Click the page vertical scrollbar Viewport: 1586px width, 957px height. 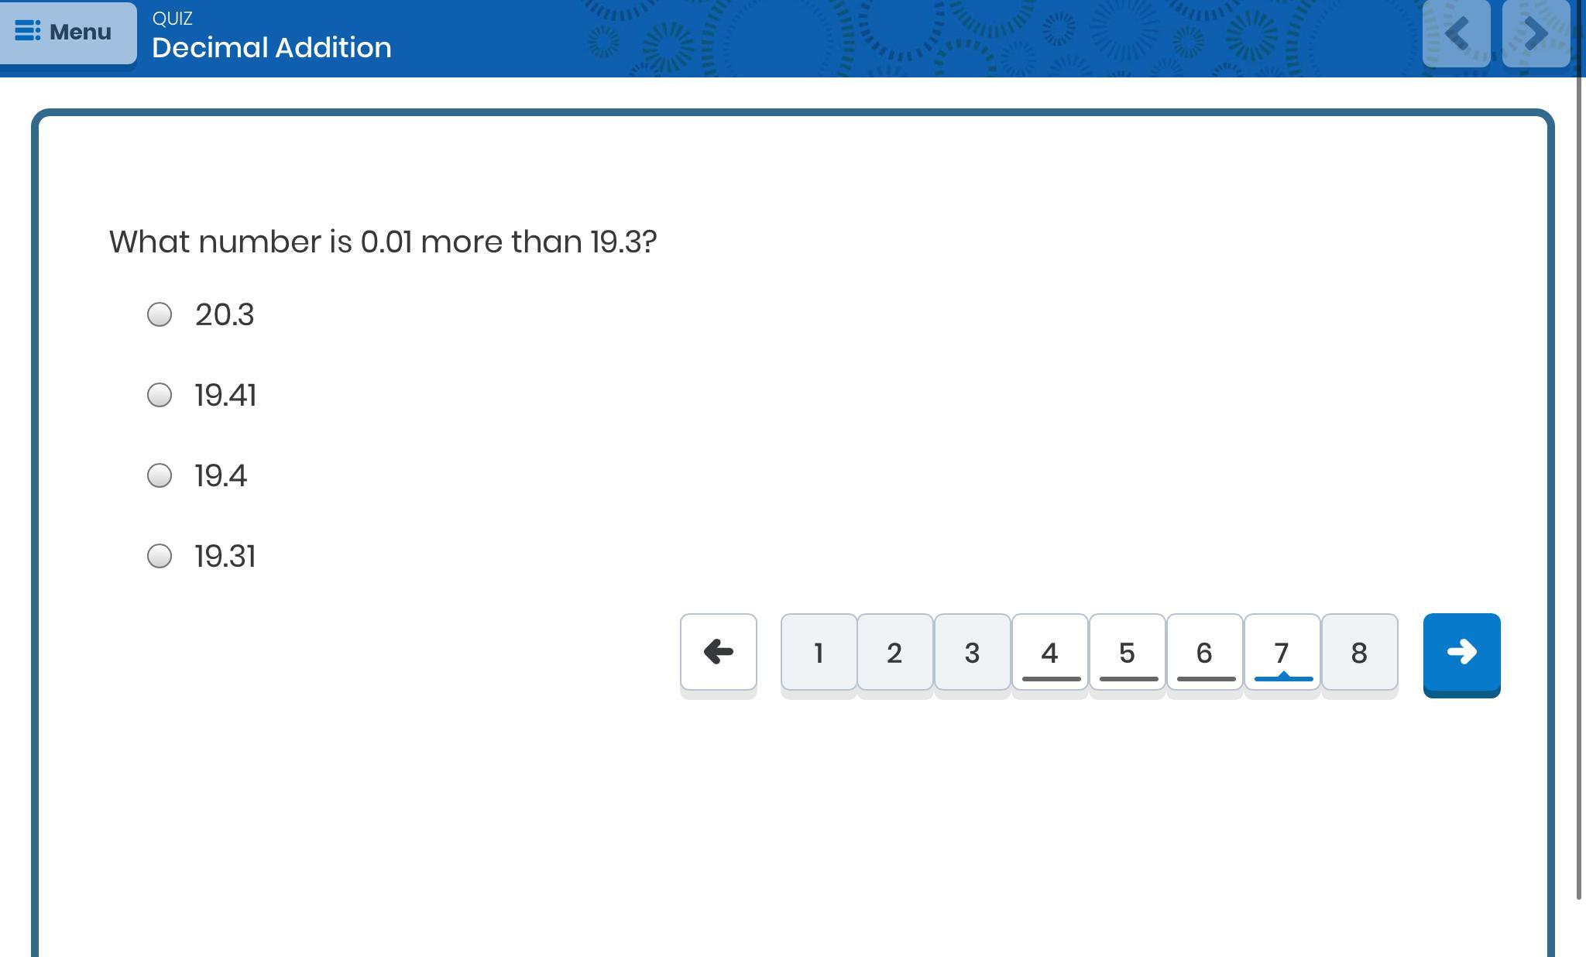1580,465
